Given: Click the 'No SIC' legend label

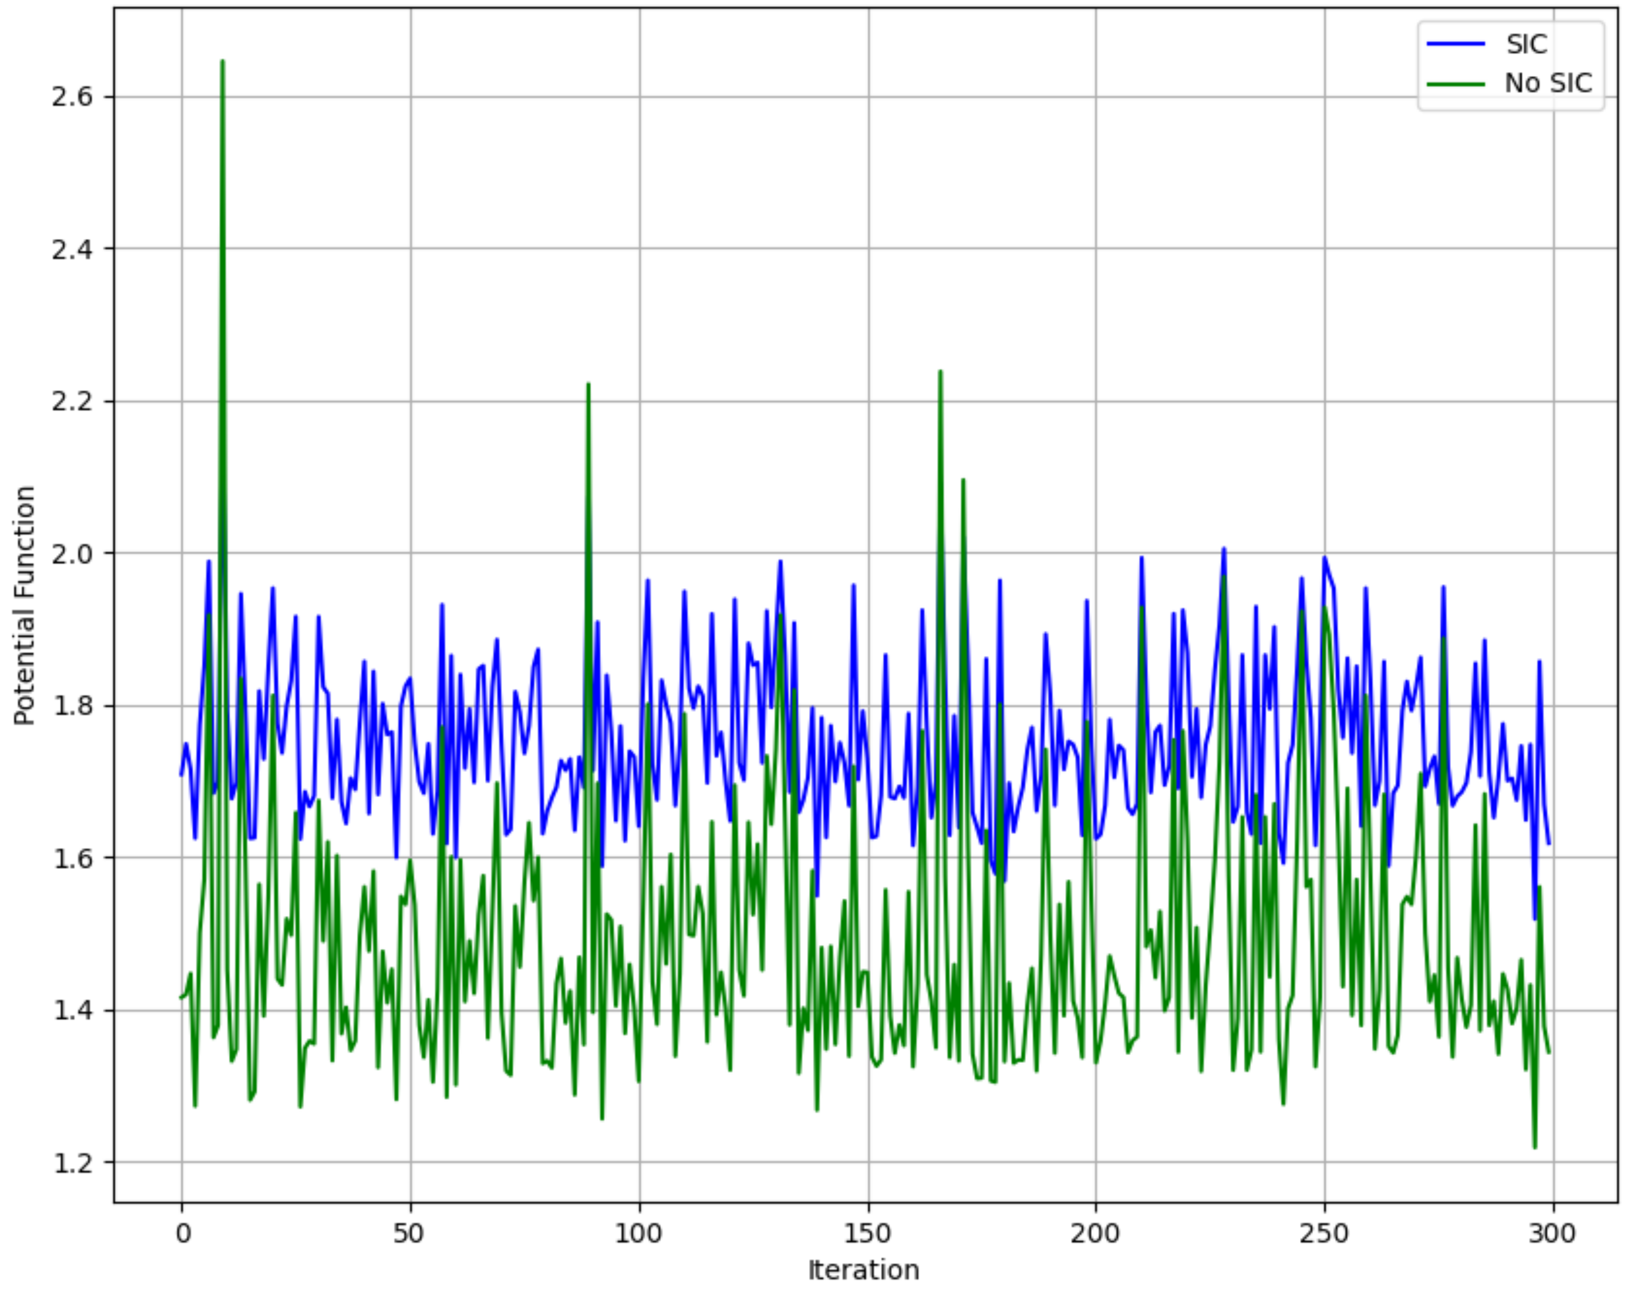Looking at the screenshot, I should pyautogui.click(x=1548, y=84).
